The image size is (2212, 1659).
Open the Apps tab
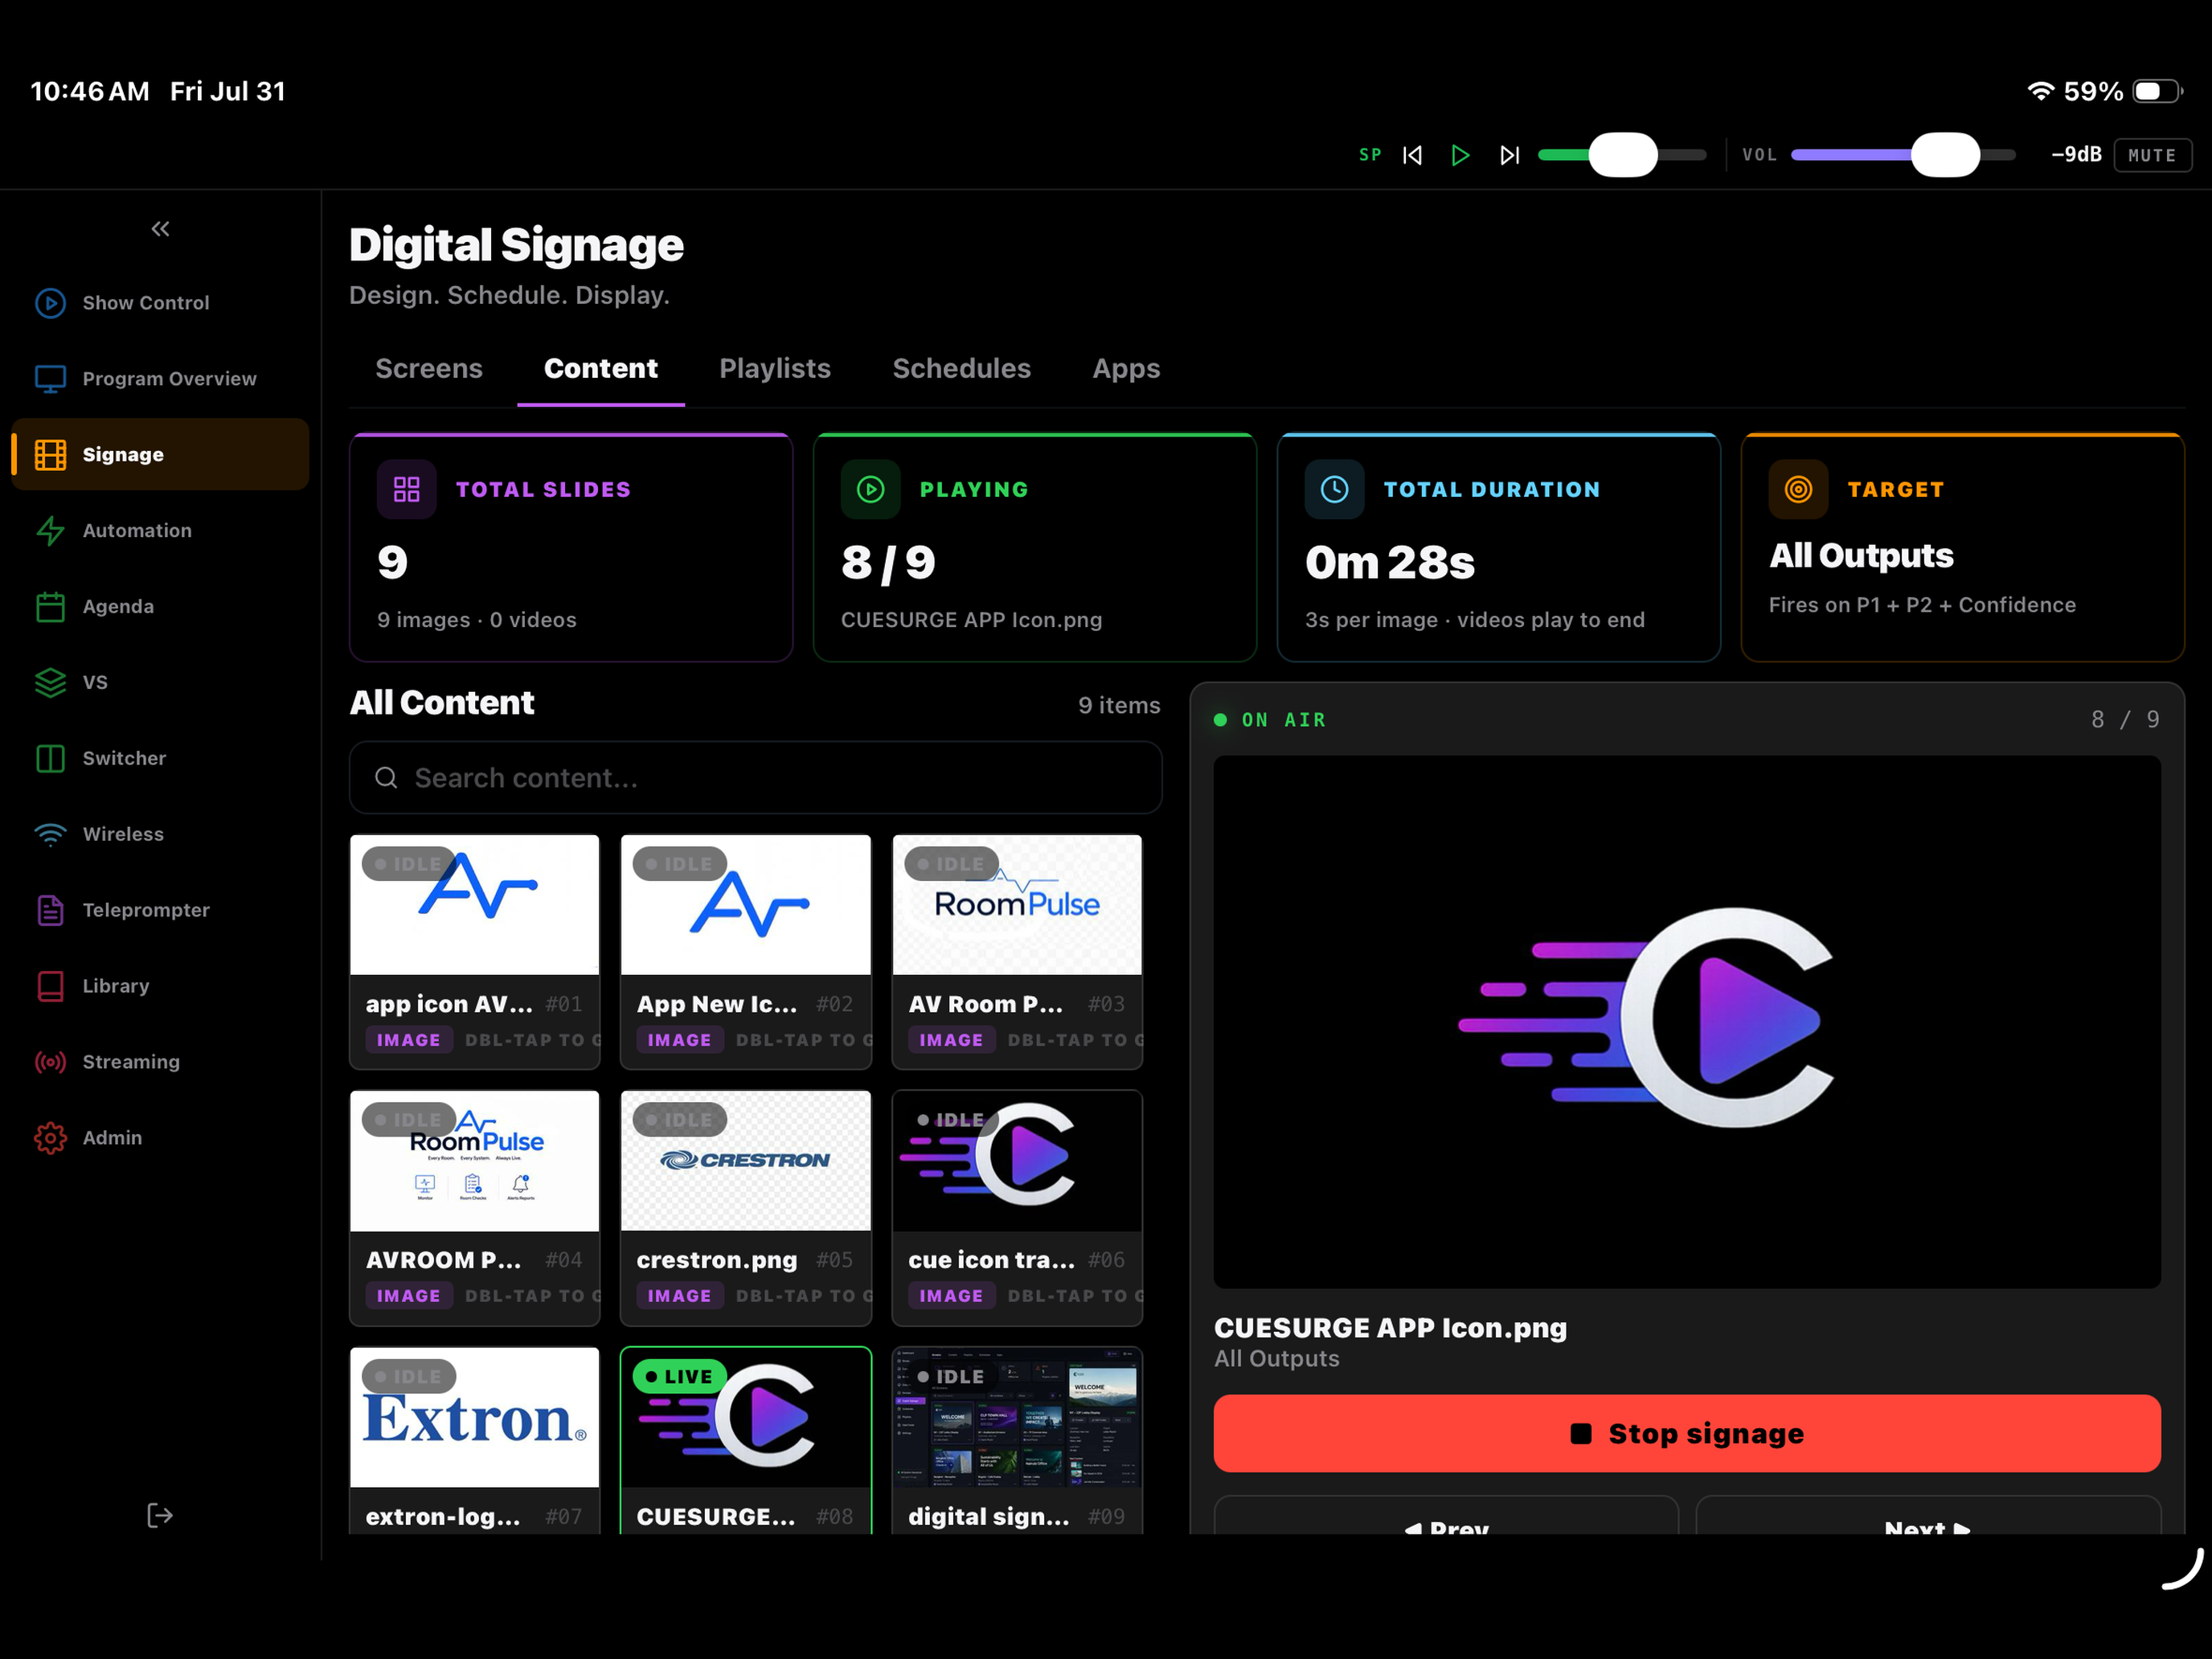(1126, 369)
